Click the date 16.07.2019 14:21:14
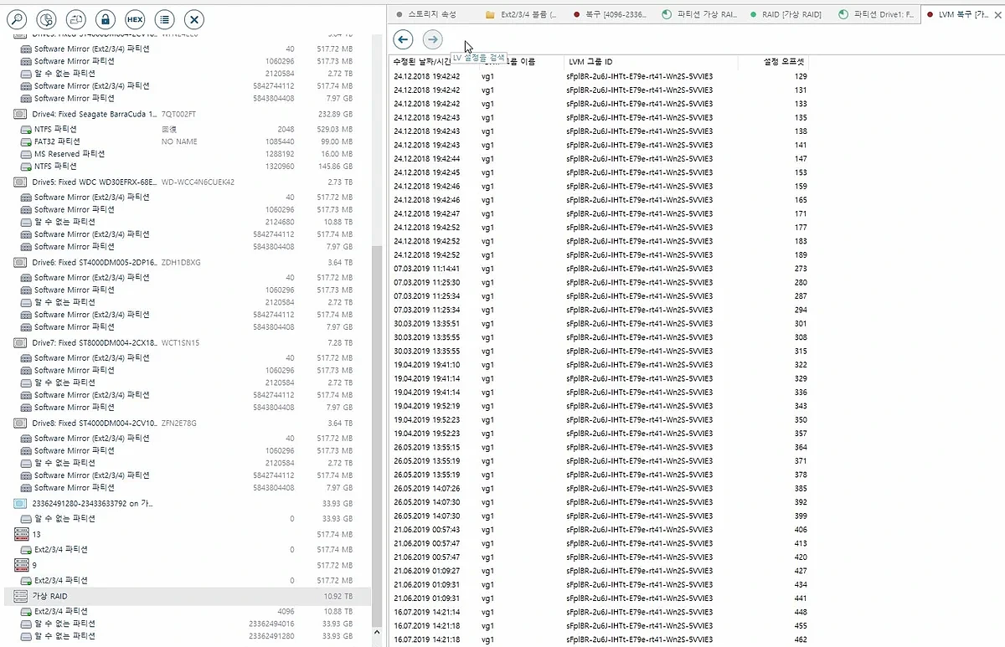Screen dimensions: 1005x647 426,612
